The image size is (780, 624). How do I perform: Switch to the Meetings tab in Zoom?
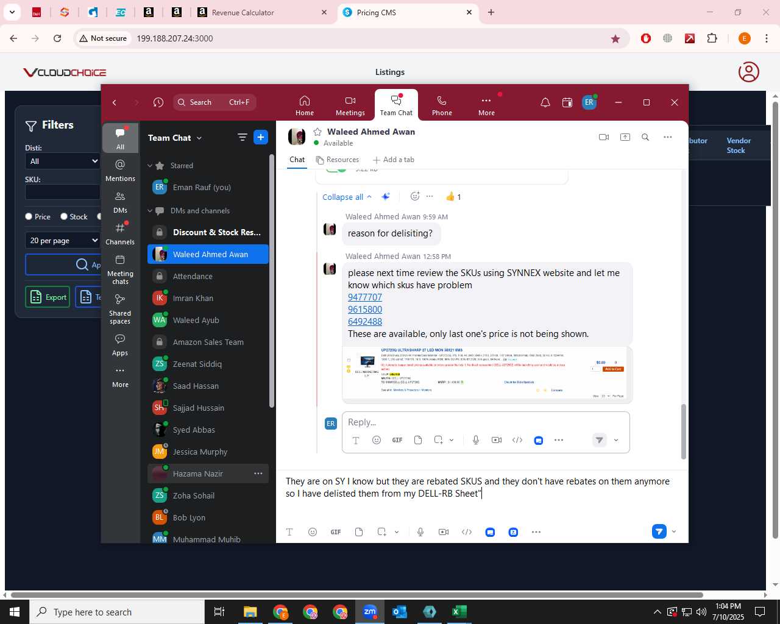coord(350,105)
